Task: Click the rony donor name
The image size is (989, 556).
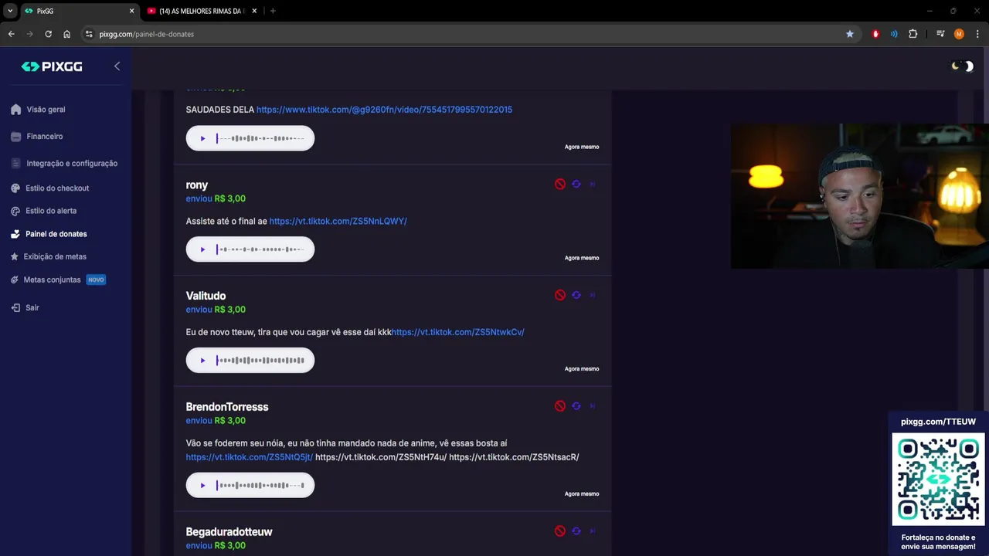Action: pyautogui.click(x=196, y=185)
